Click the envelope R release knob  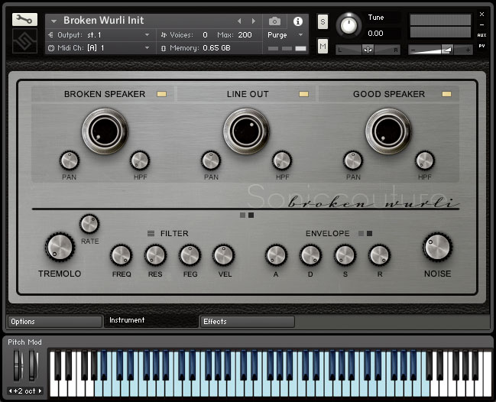tap(379, 255)
